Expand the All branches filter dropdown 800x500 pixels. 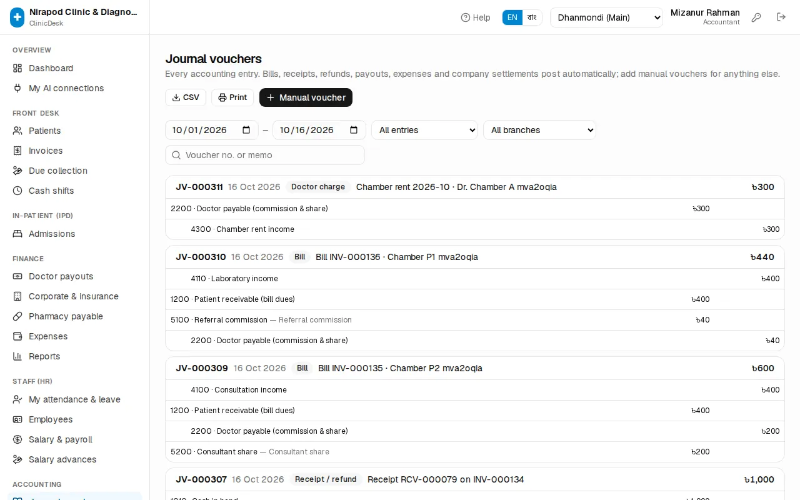click(539, 130)
